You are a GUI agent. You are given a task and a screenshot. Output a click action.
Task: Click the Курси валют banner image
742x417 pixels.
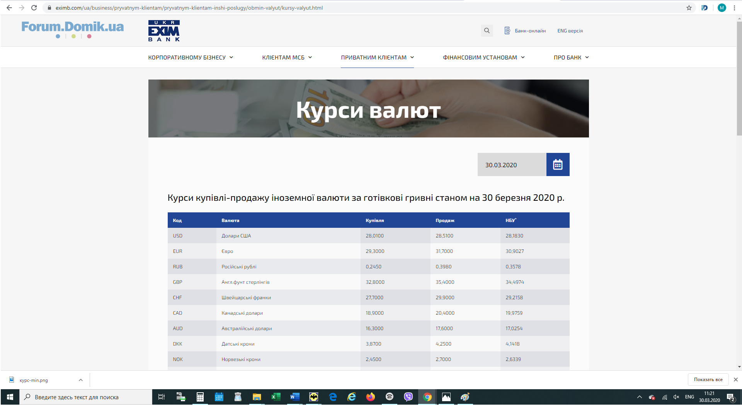[368, 108]
